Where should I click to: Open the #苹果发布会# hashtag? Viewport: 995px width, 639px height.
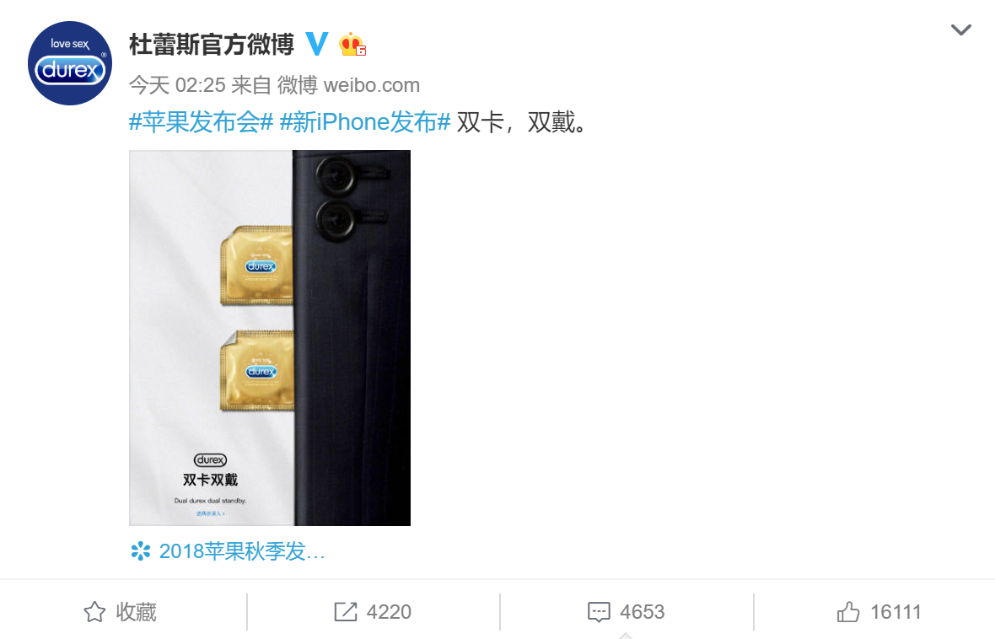[202, 122]
